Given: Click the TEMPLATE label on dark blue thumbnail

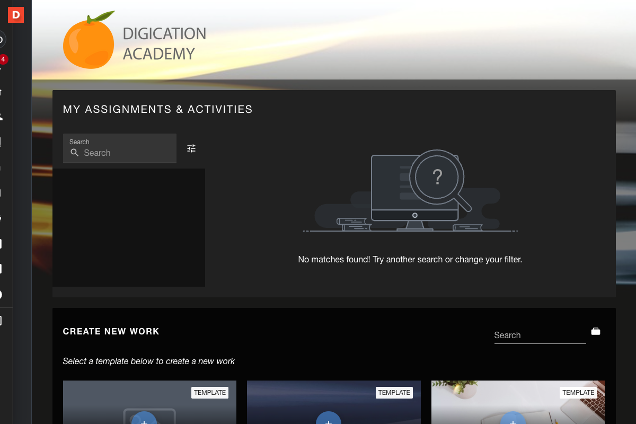Looking at the screenshot, I should pyautogui.click(x=394, y=393).
